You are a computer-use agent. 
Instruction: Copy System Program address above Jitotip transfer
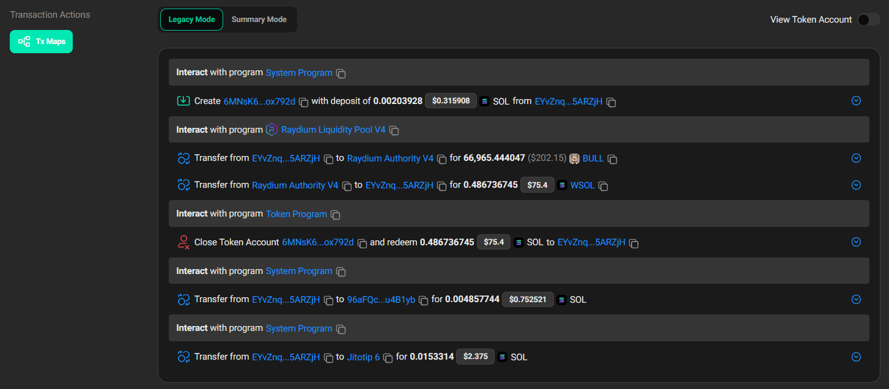[x=341, y=329]
